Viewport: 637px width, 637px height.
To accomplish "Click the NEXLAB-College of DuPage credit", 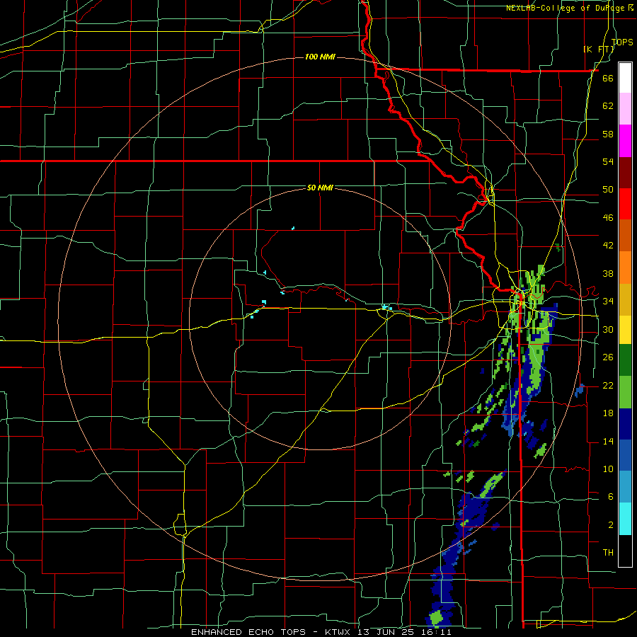I will tap(569, 8).
